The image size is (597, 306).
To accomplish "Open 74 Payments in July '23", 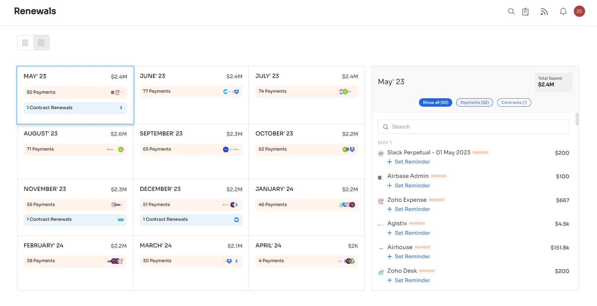I will (x=307, y=91).
